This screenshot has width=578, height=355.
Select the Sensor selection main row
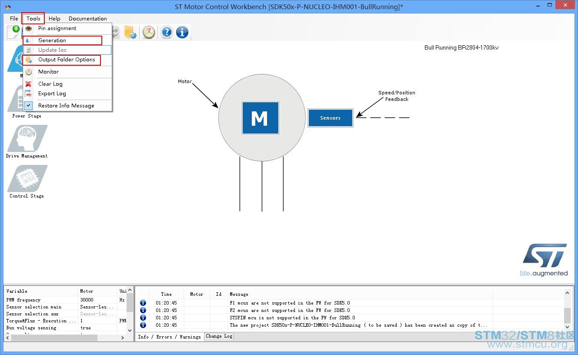[65, 307]
